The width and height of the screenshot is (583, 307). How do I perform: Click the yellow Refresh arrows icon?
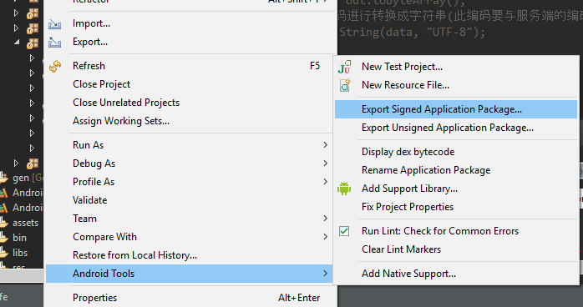[55, 66]
